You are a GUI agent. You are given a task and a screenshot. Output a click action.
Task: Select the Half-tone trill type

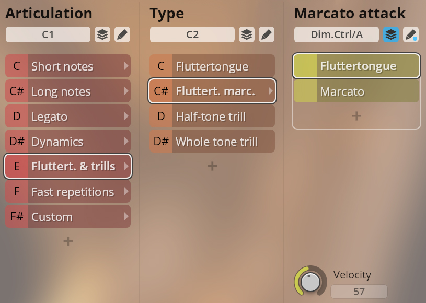(212, 116)
